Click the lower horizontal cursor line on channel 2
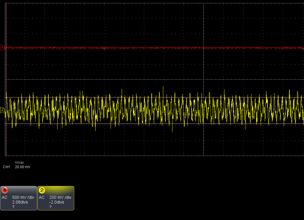The width and height of the screenshot is (304, 220). (155, 124)
